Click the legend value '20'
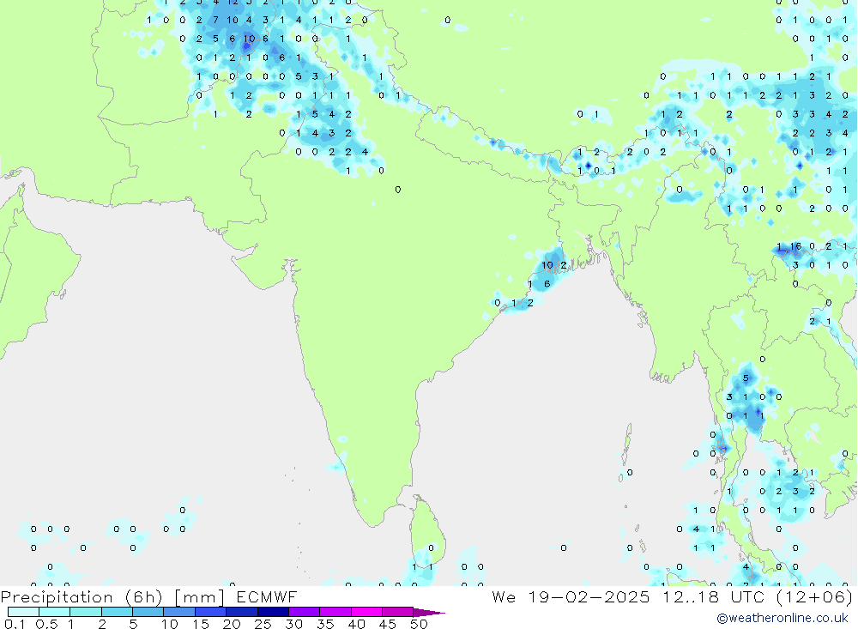The image size is (858, 629). 232,624
